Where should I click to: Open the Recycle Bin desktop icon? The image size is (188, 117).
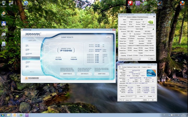coord(4,4)
